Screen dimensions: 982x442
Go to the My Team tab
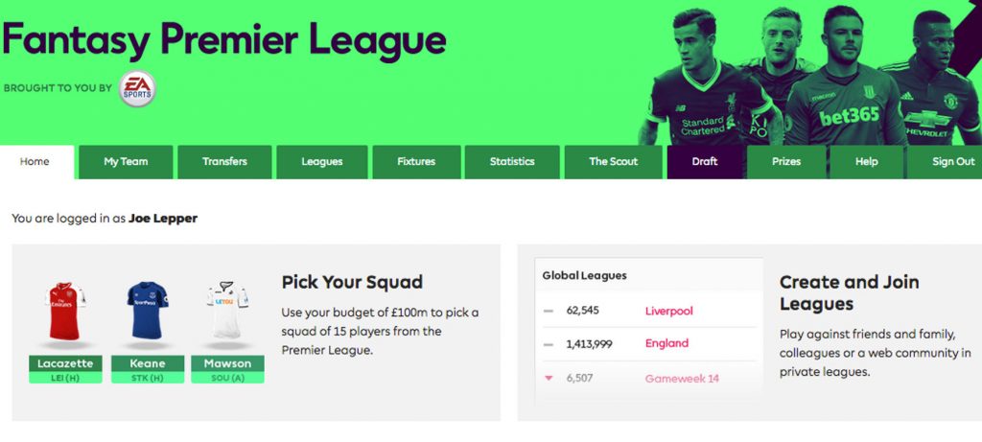(126, 162)
